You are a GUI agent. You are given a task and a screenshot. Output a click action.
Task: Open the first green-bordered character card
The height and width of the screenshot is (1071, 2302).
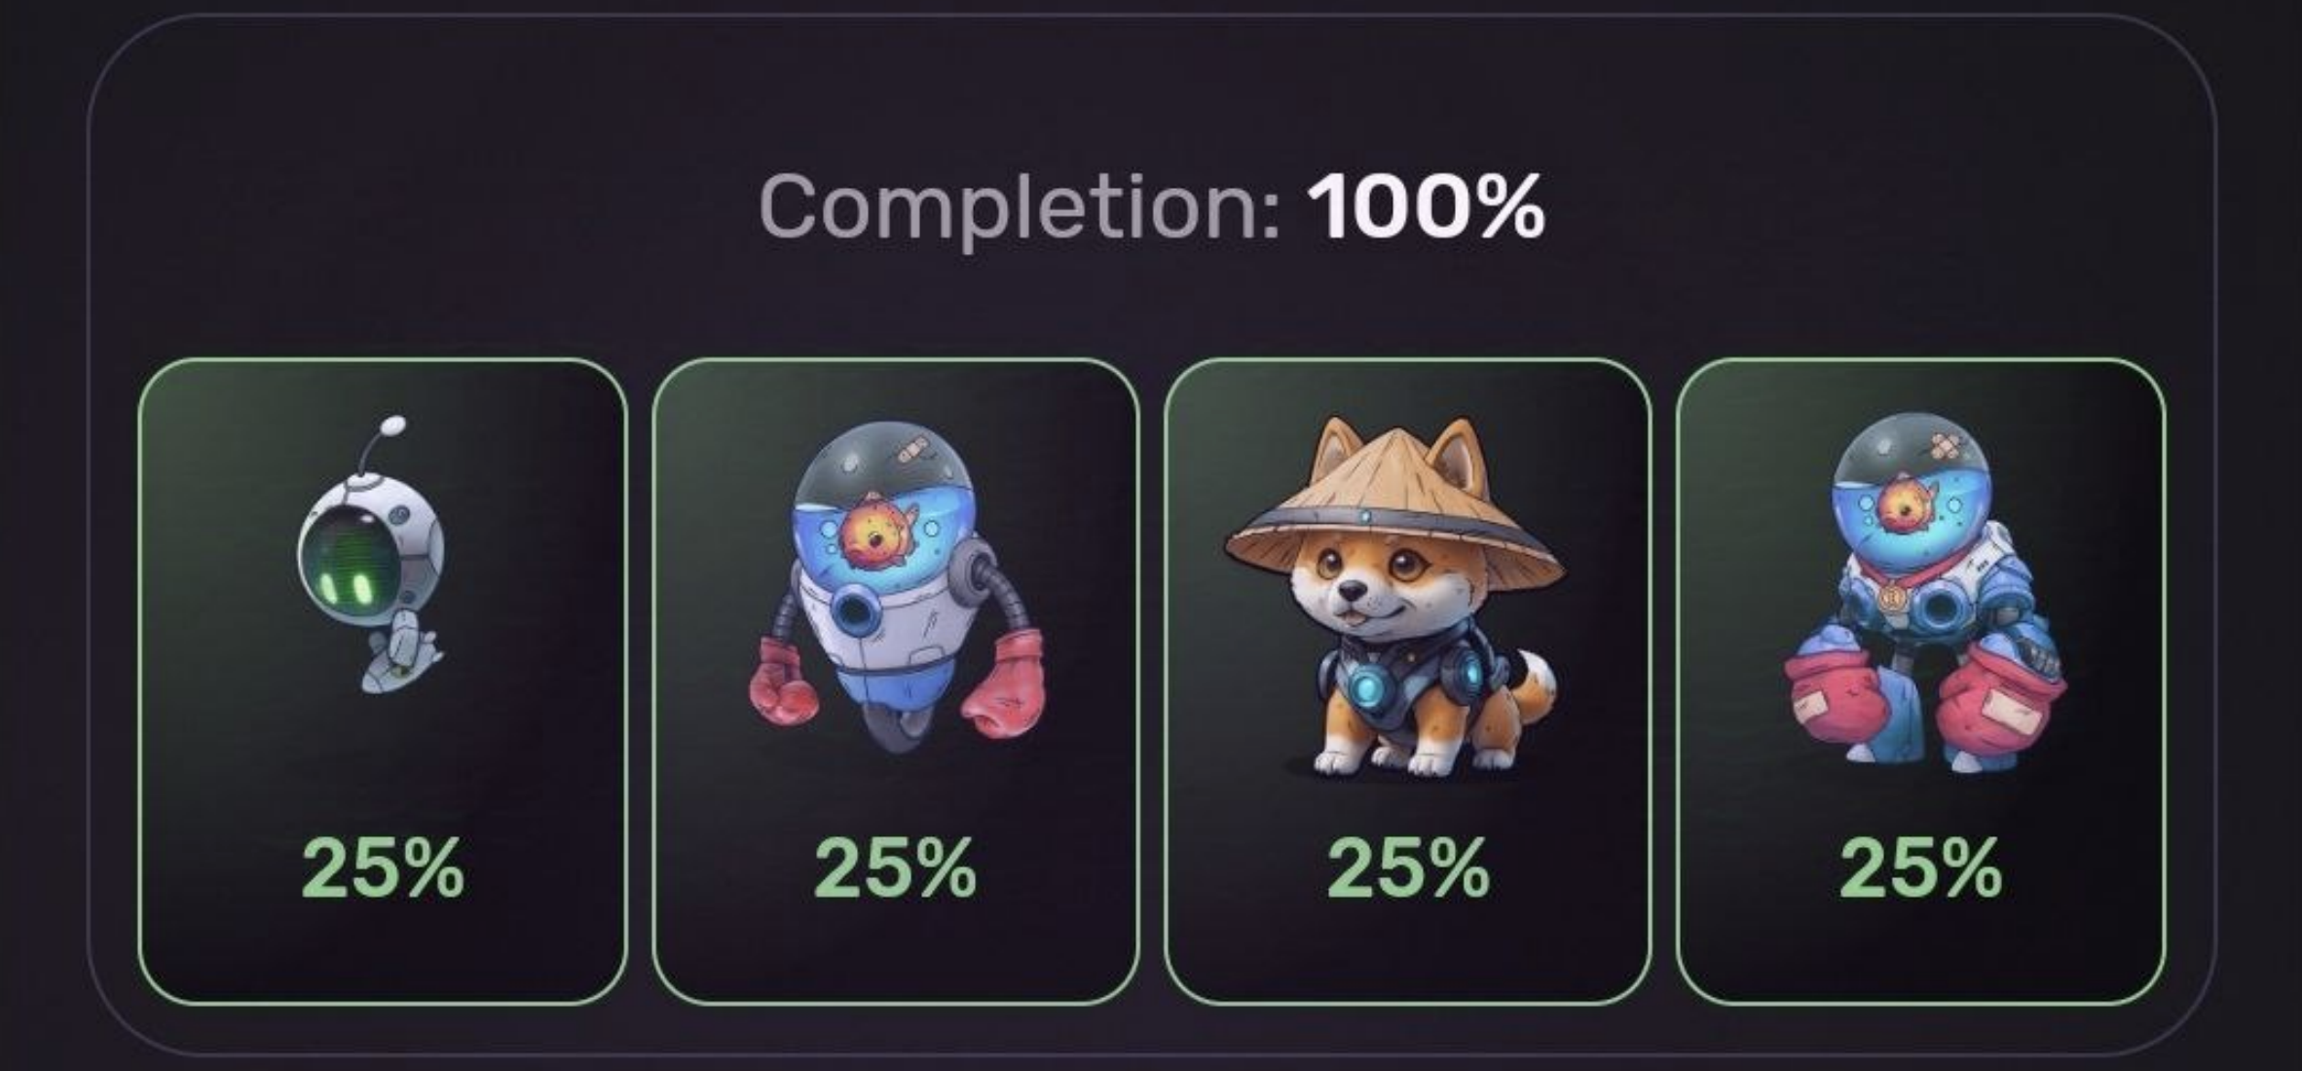pos(383,682)
